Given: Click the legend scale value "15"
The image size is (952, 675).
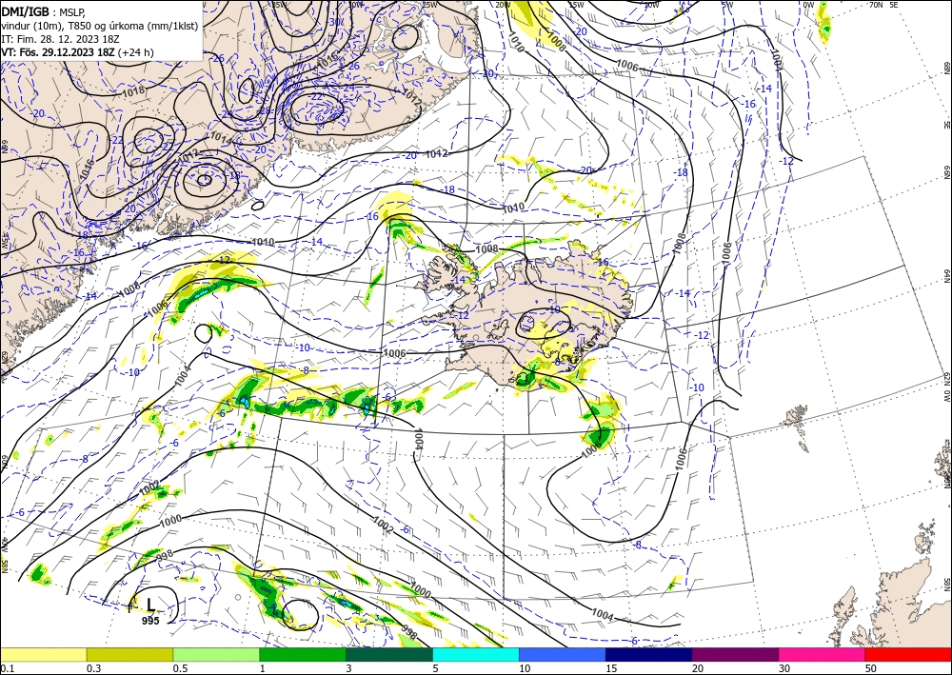Looking at the screenshot, I should click(610, 668).
